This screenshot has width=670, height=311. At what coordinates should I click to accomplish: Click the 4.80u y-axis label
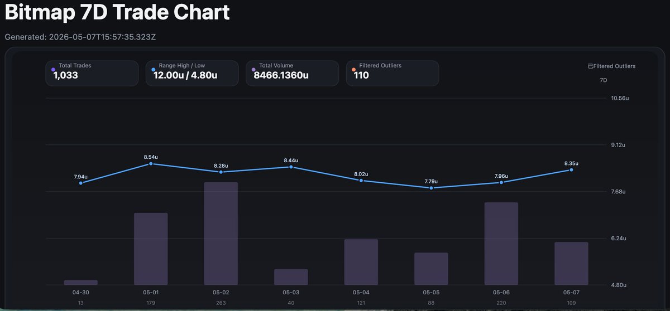[619, 285]
